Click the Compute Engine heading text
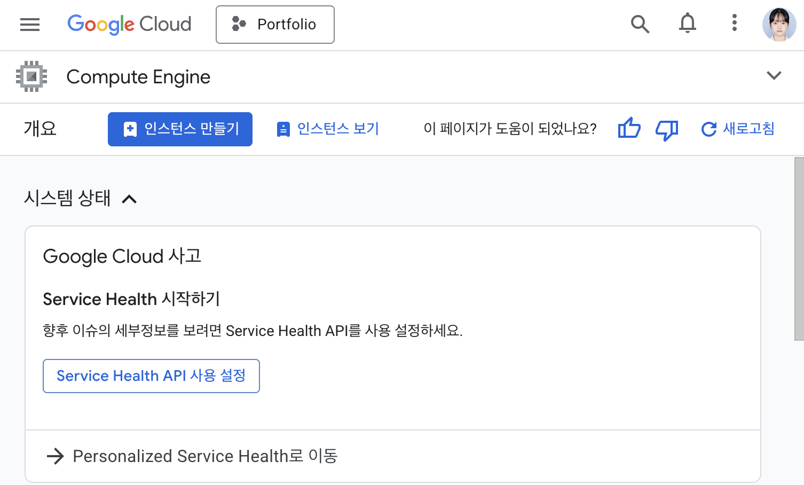The height and width of the screenshot is (485, 804). pyautogui.click(x=138, y=77)
